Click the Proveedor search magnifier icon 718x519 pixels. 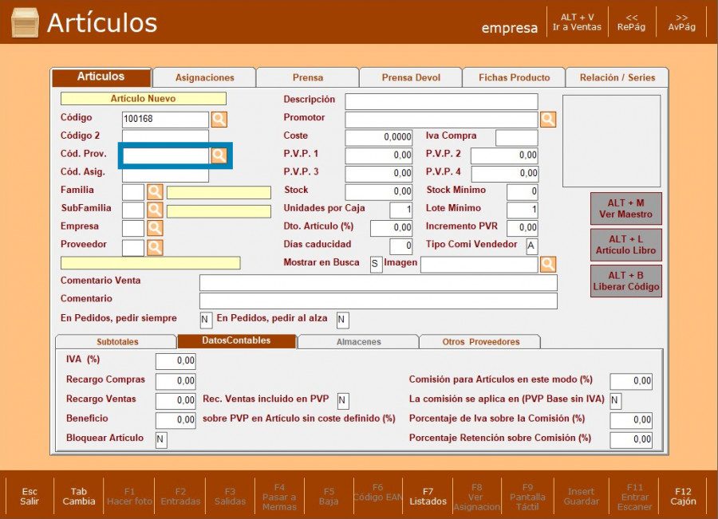point(155,247)
